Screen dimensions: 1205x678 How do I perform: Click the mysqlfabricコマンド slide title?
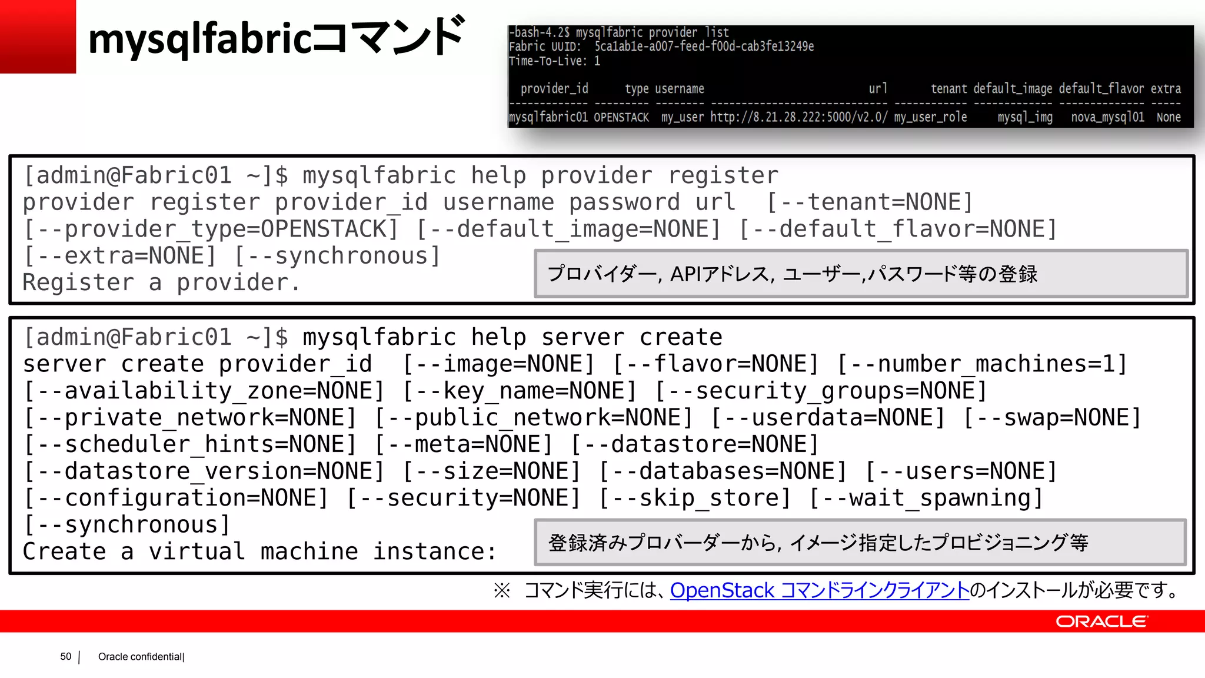click(x=276, y=38)
